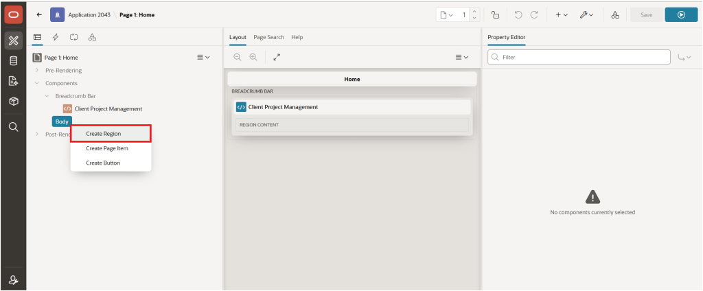
Task: Select the Home layout header
Action: click(x=352, y=79)
